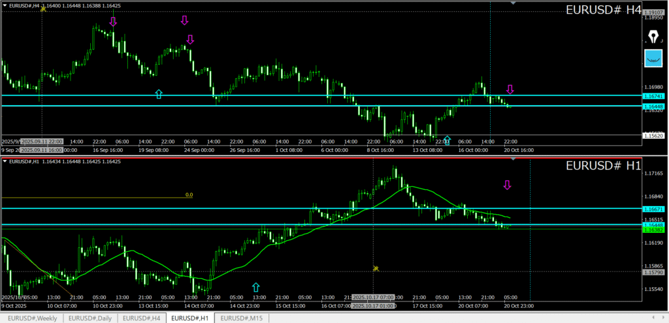Click the H4 chart shift triangle marker
The height and width of the screenshot is (323, 669).
513,3
